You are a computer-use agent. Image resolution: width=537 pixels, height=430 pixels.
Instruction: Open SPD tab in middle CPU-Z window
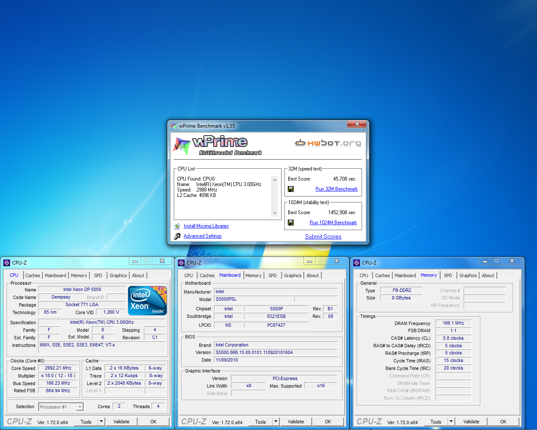point(273,275)
